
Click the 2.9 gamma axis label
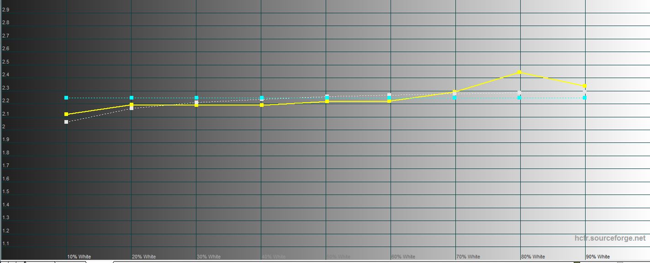[5, 10]
